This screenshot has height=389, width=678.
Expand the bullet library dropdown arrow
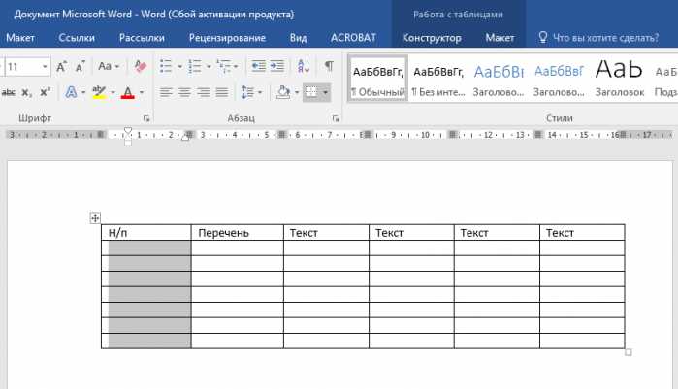(179, 67)
